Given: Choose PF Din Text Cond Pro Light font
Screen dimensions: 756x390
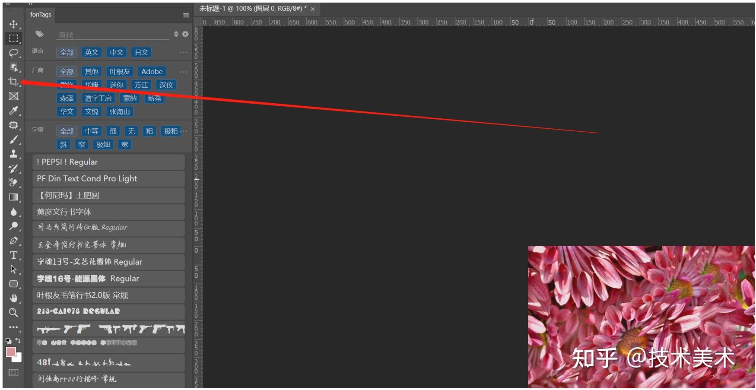Looking at the screenshot, I should 108,179.
